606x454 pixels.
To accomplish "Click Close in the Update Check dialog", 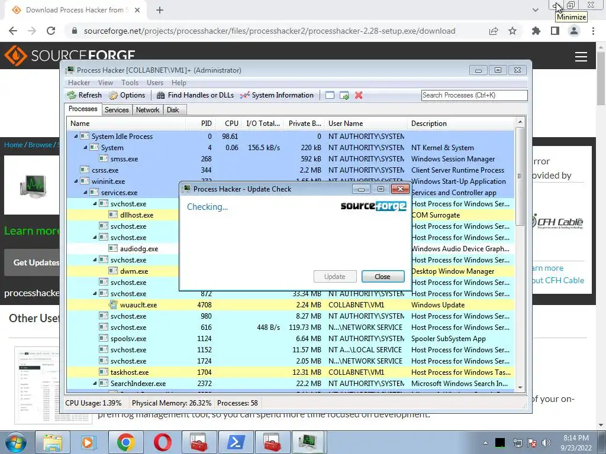I will coord(383,277).
